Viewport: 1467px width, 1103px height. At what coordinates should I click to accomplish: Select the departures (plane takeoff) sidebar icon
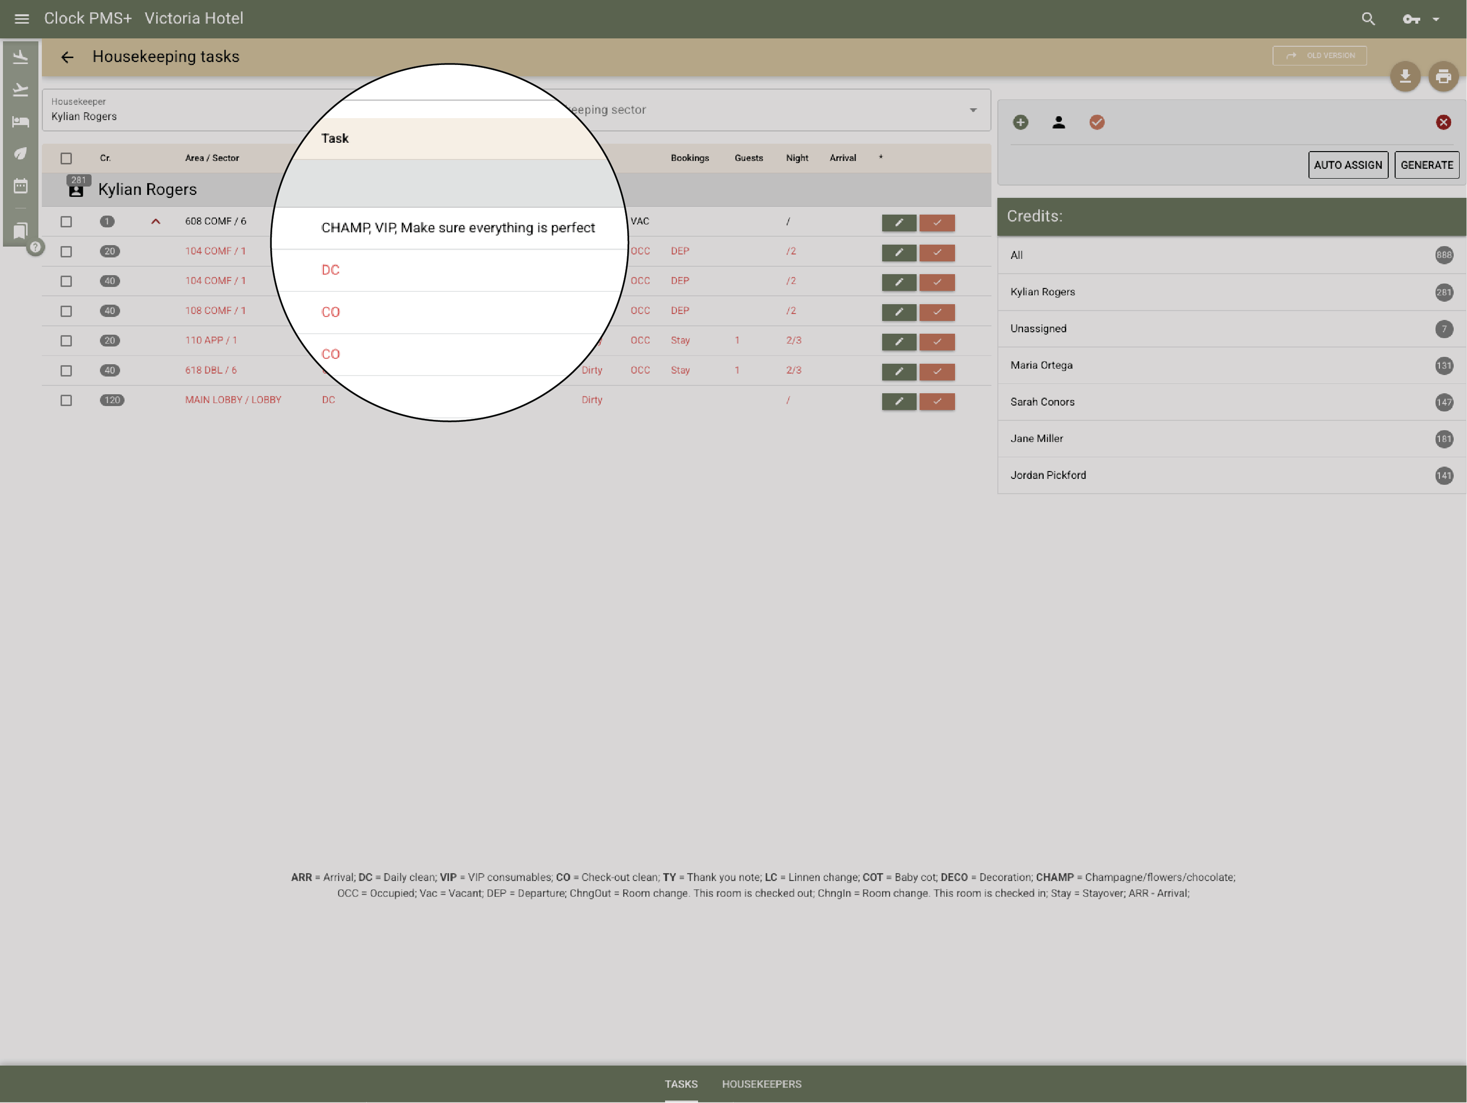tap(21, 89)
